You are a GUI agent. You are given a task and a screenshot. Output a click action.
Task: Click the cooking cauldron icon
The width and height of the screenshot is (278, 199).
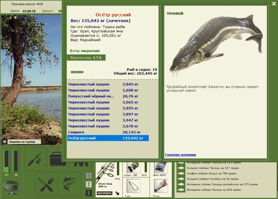(x=11, y=187)
